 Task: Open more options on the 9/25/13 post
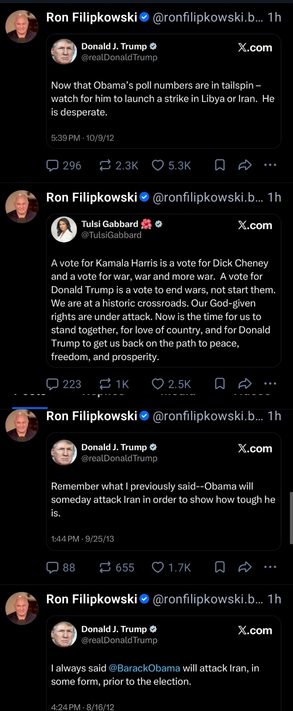pyautogui.click(x=270, y=567)
